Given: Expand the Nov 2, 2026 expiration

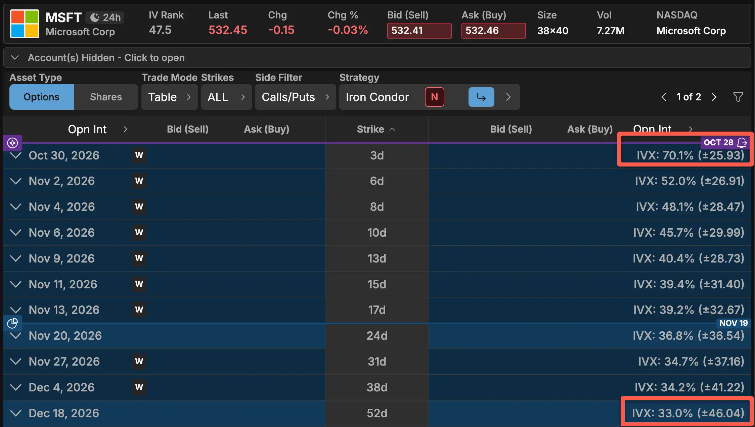Looking at the screenshot, I should 16,181.
